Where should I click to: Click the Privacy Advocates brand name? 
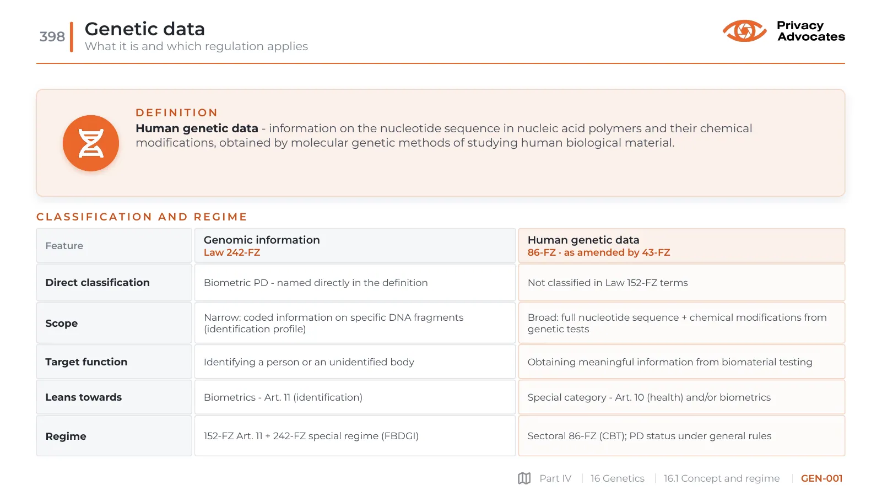pos(811,31)
